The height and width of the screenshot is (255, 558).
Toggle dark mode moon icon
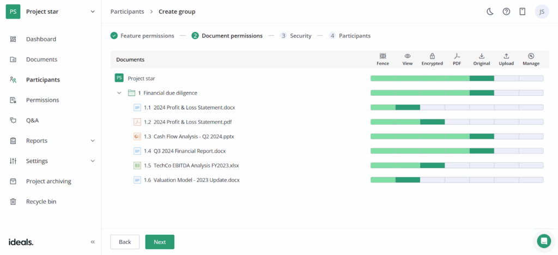490,11
